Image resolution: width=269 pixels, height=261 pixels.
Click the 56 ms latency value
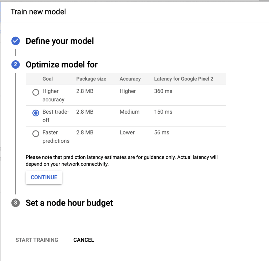(x=162, y=132)
